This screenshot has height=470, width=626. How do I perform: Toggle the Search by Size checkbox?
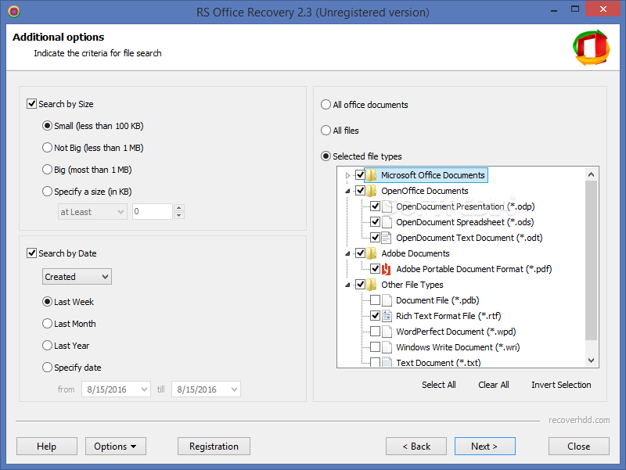coord(31,104)
